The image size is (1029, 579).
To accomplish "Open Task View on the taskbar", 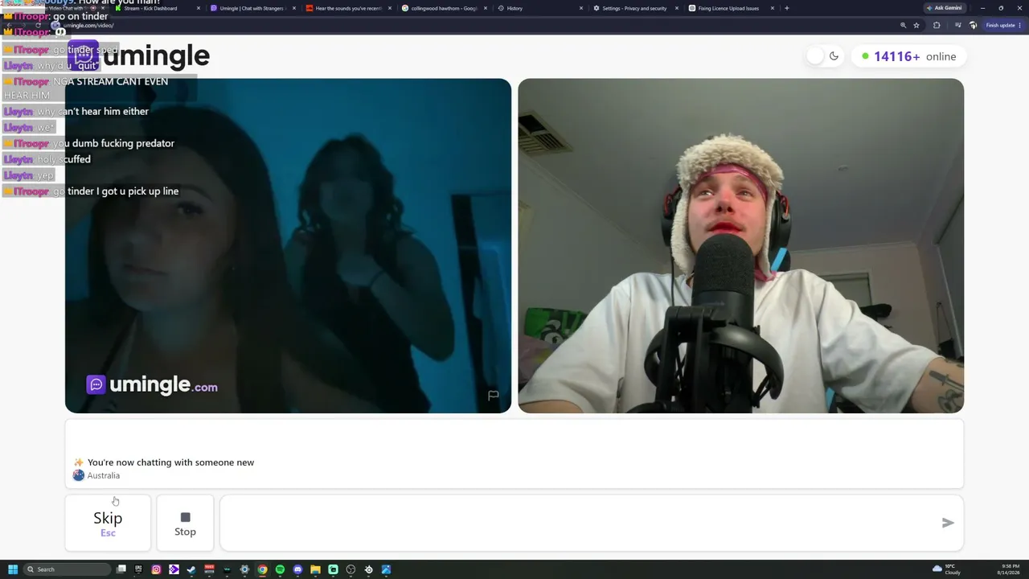I will 121,569.
